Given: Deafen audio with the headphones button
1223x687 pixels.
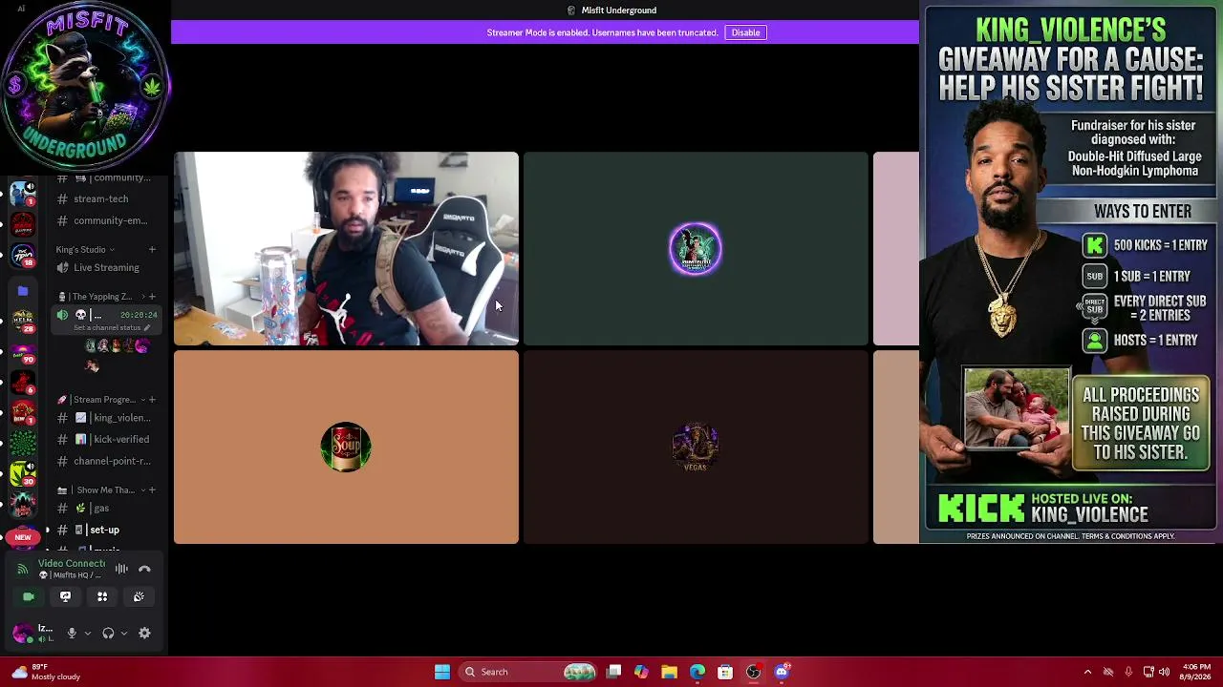Looking at the screenshot, I should point(108,633).
